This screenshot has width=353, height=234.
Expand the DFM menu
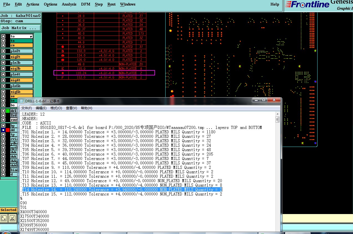(x=85, y=4)
